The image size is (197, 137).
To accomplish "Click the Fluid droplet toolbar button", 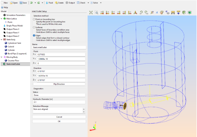I will click(x=49, y=3).
